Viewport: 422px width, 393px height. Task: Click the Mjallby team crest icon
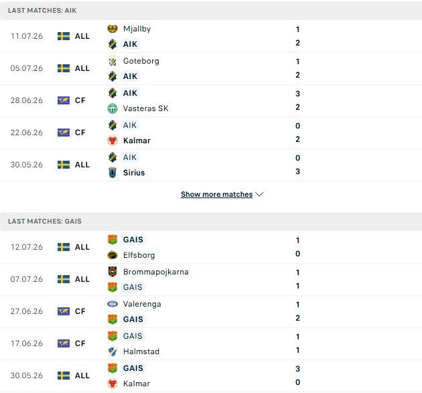[x=113, y=29]
